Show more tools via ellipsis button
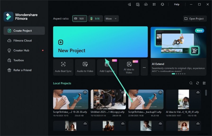This screenshot has height=136, width=212. click(x=144, y=67)
